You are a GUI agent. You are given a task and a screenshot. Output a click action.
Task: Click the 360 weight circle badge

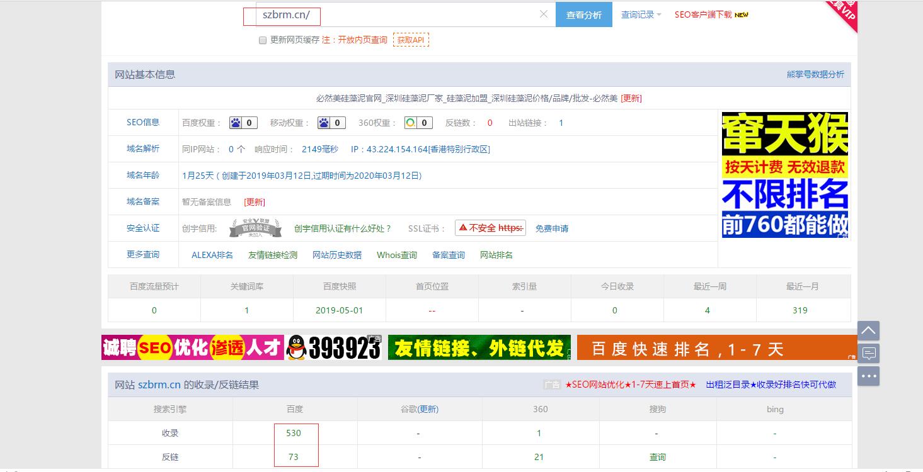pyautogui.click(x=418, y=123)
